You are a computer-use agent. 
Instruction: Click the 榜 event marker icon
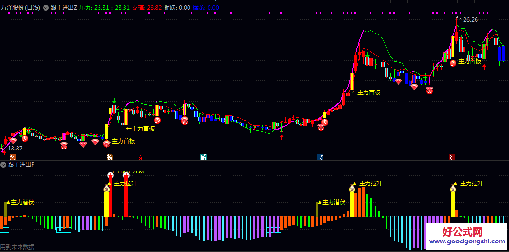[110, 157]
